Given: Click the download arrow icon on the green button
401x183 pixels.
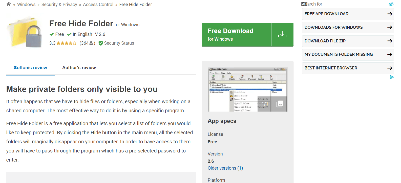Looking at the screenshot, I should (282, 35).
